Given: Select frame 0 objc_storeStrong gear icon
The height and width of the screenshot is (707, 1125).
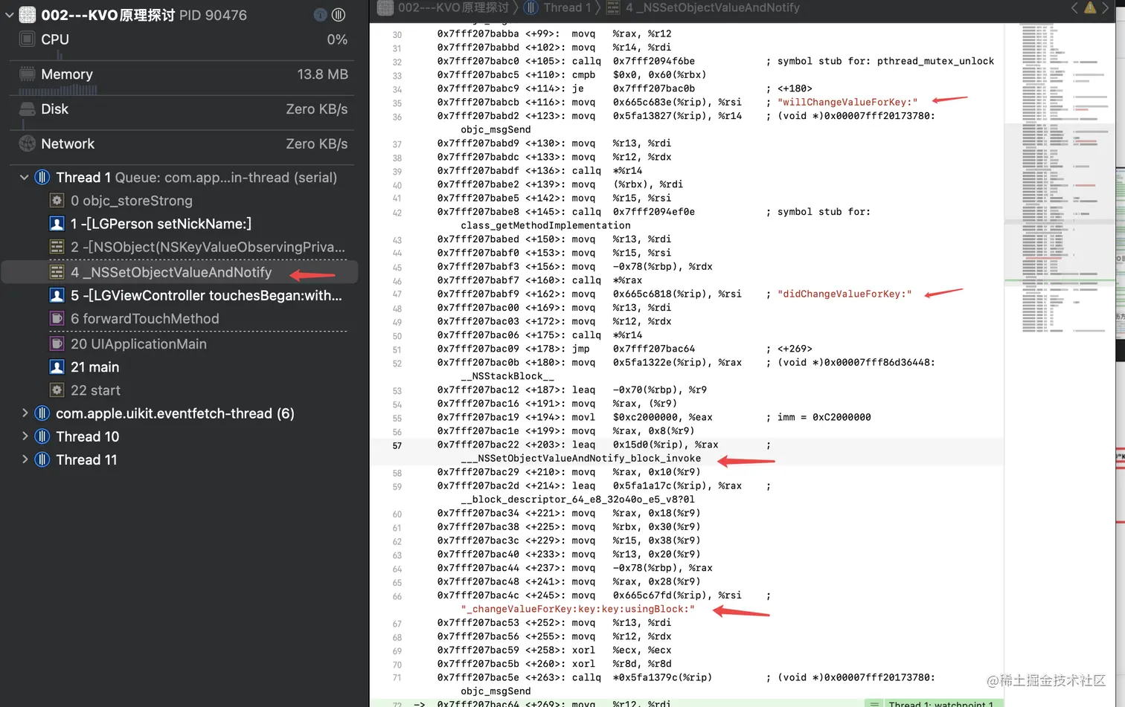Looking at the screenshot, I should (x=57, y=201).
